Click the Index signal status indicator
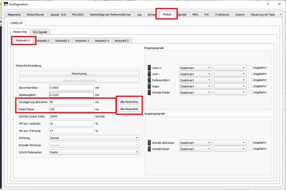This screenshot has width=286, height=190. (149, 86)
